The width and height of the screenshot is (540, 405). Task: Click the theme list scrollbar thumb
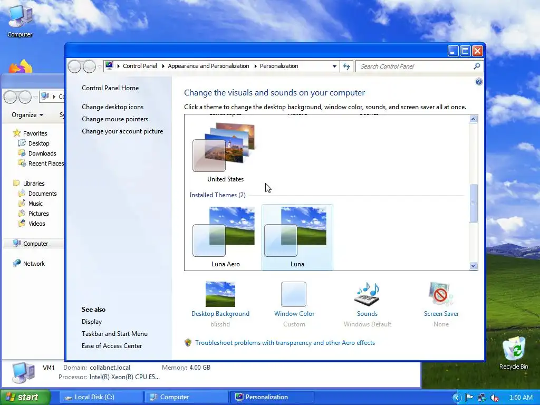[473, 203]
